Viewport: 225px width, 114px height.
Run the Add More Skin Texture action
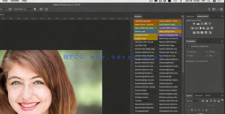click(146, 42)
